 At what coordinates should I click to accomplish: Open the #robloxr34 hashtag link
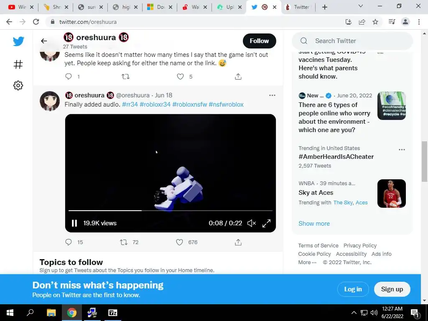155,104
